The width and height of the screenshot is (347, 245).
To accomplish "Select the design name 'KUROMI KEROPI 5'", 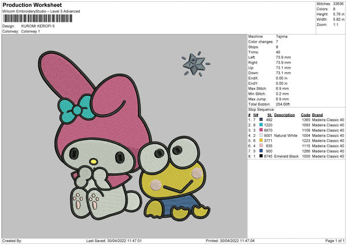I will (38, 26).
